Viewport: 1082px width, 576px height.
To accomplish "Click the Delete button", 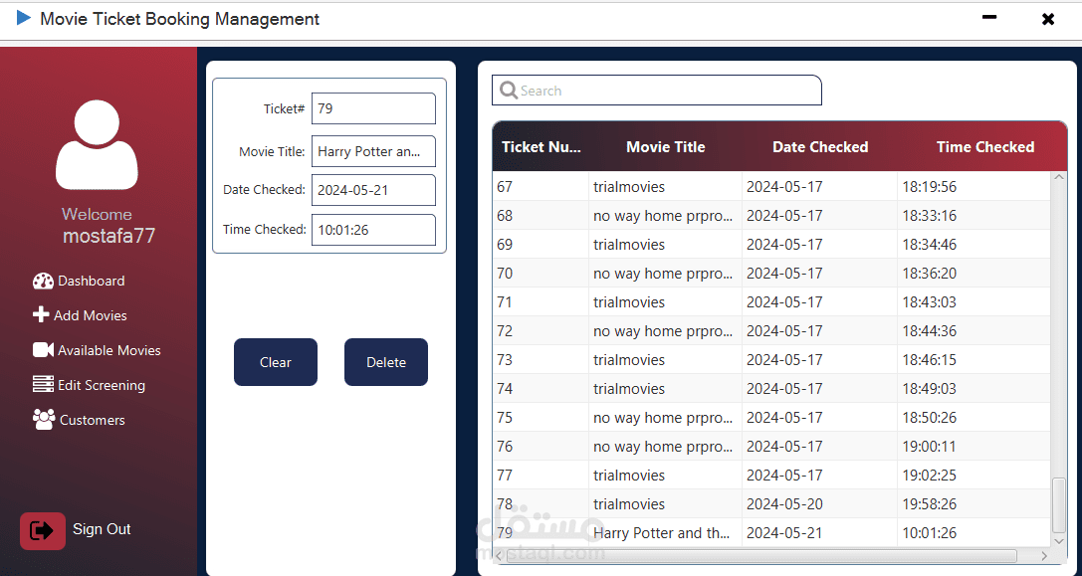I will pos(386,362).
